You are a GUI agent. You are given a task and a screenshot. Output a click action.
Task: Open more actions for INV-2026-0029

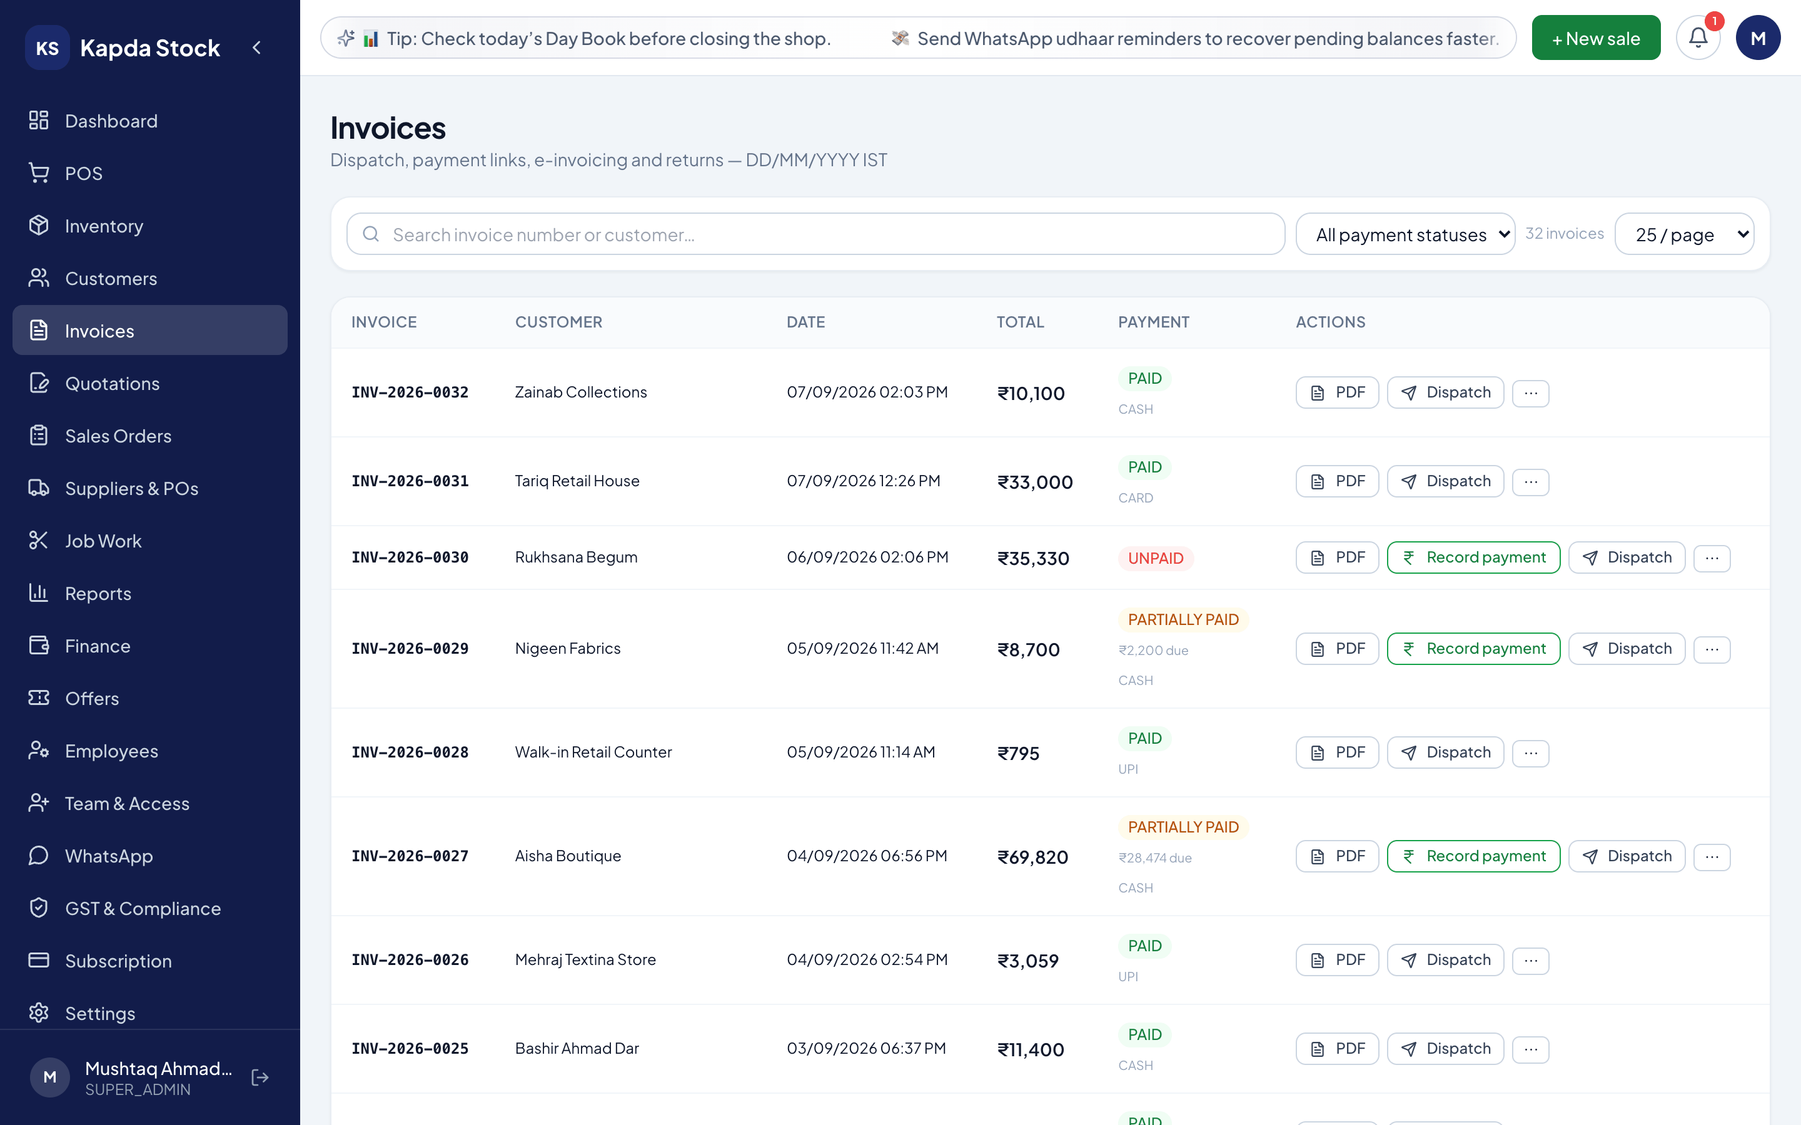coord(1712,649)
